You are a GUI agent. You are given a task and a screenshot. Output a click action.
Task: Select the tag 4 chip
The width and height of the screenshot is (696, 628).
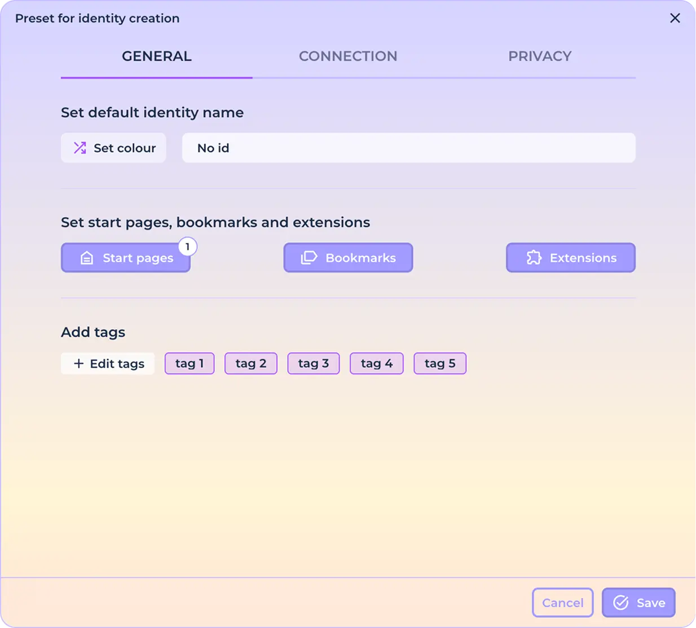[x=377, y=363]
